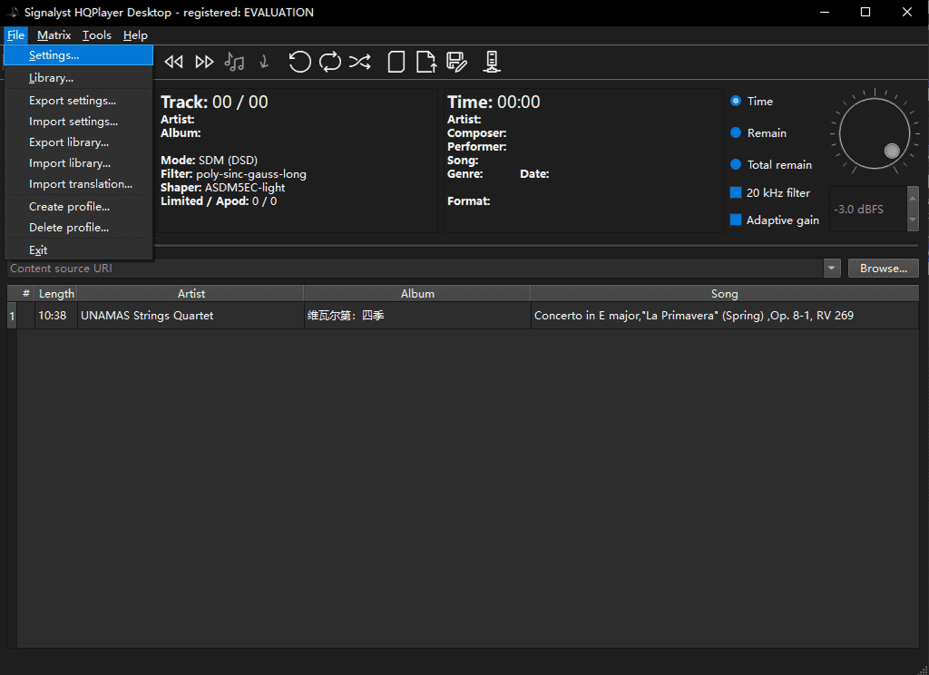Click the Browse button
The width and height of the screenshot is (929, 675).
pyautogui.click(x=883, y=269)
